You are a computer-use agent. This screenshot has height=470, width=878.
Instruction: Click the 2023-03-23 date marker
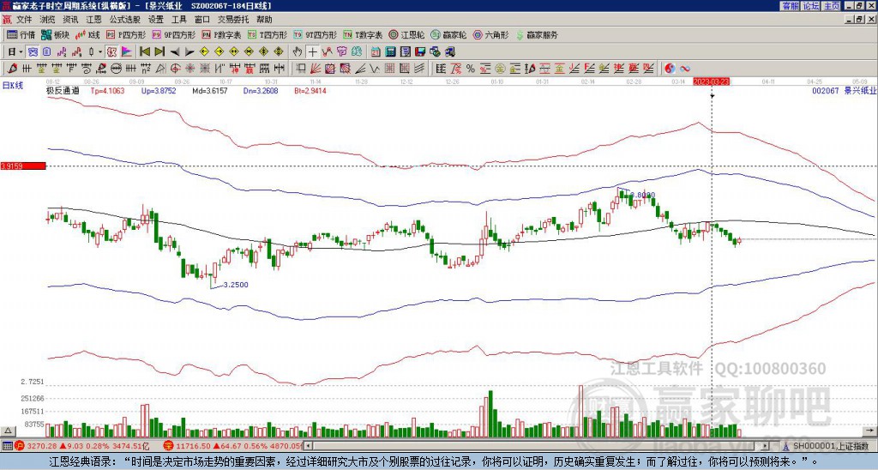(x=712, y=81)
